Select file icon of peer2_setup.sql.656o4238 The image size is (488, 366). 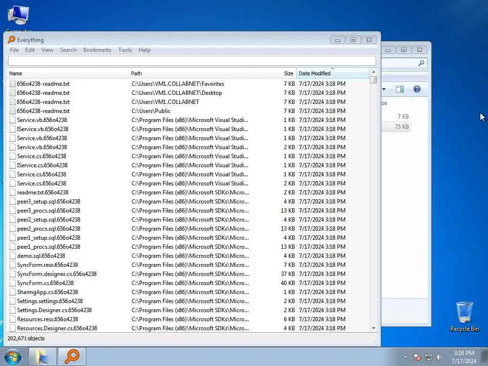12,219
